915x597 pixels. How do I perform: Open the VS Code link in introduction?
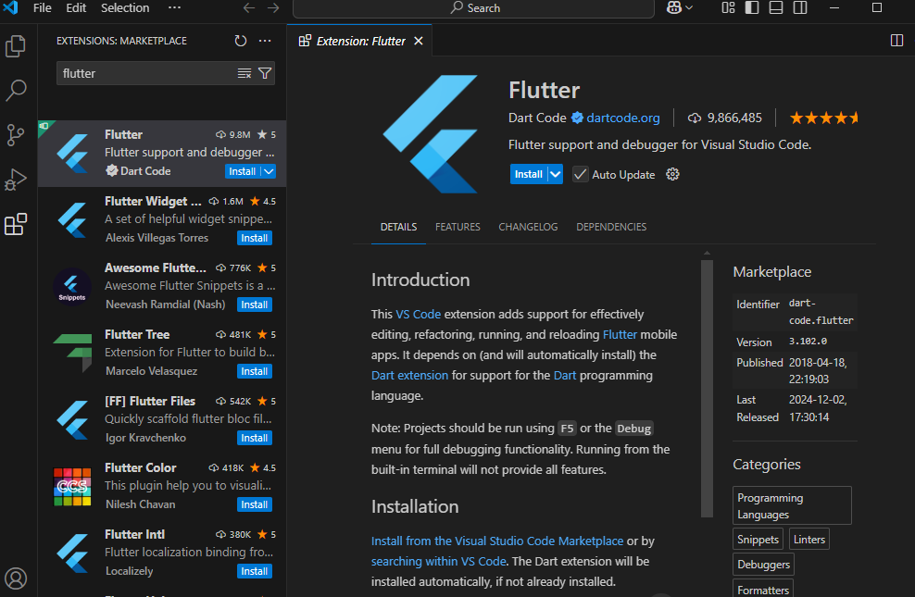tap(419, 315)
